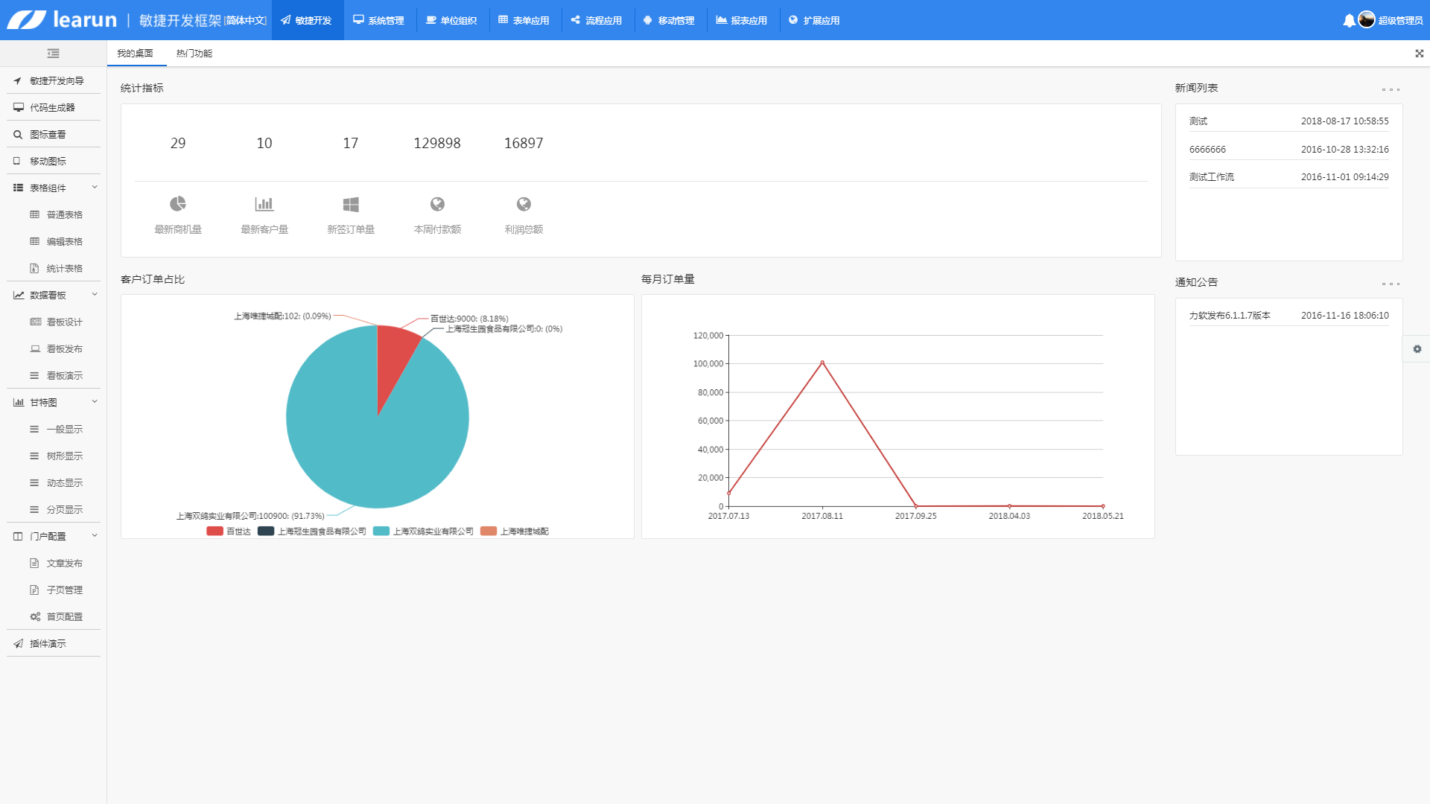Open 文章发布 portal item
The image size is (1430, 804).
57,563
